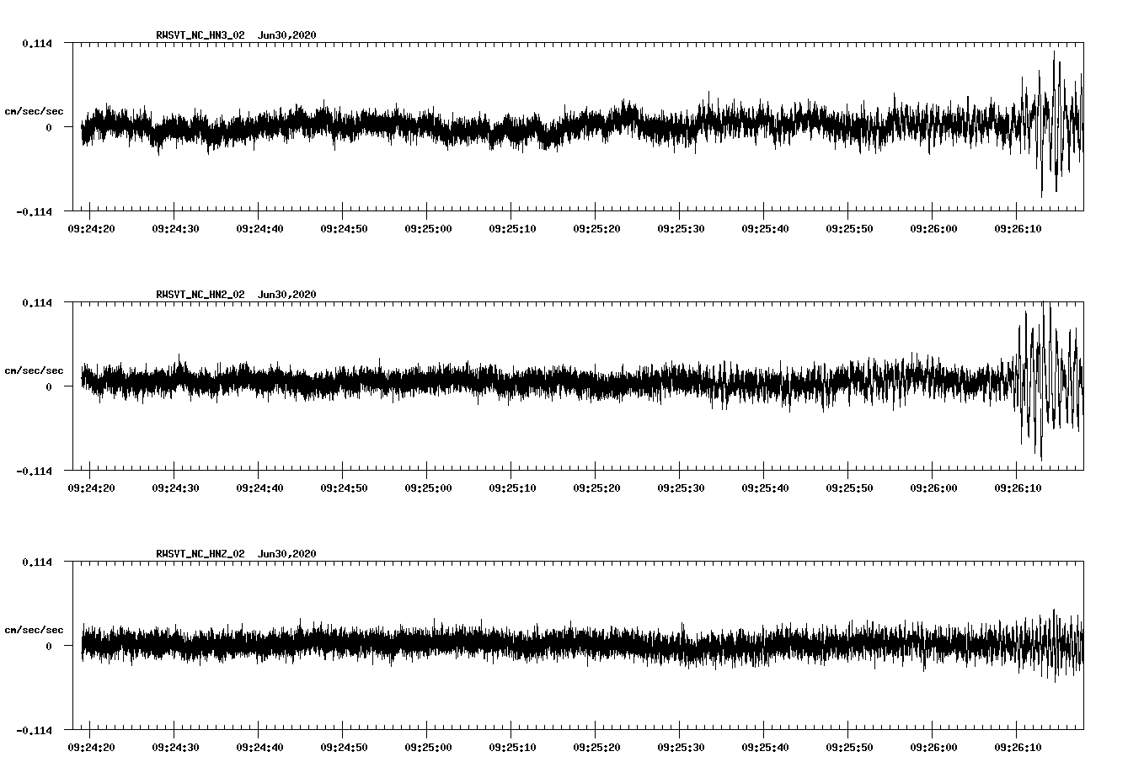Click the 09:26:10 time label under HN3 plot
Screen dimensions: 1144x778
pos(1018,228)
